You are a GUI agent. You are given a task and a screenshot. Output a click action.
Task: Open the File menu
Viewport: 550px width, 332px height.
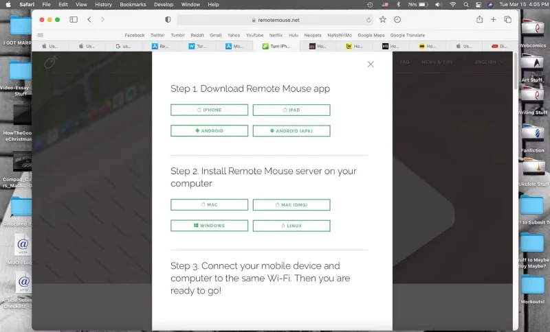tap(46, 5)
